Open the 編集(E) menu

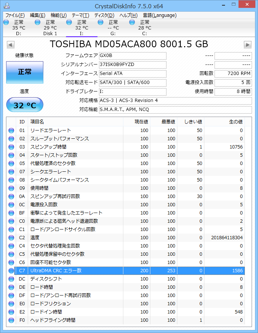pos(37,15)
